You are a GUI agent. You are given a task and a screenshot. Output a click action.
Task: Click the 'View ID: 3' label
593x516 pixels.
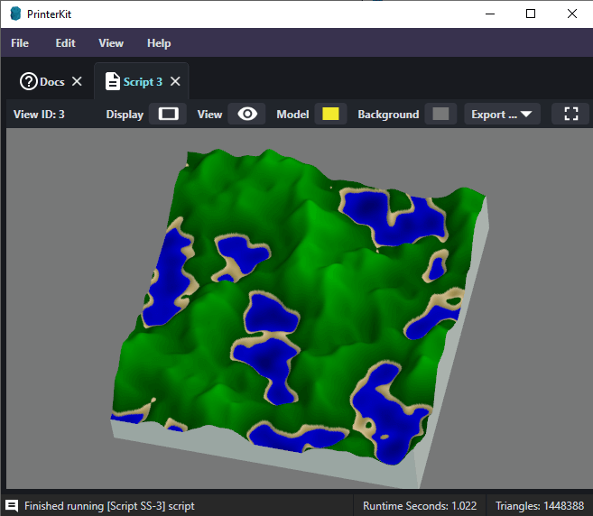(39, 115)
